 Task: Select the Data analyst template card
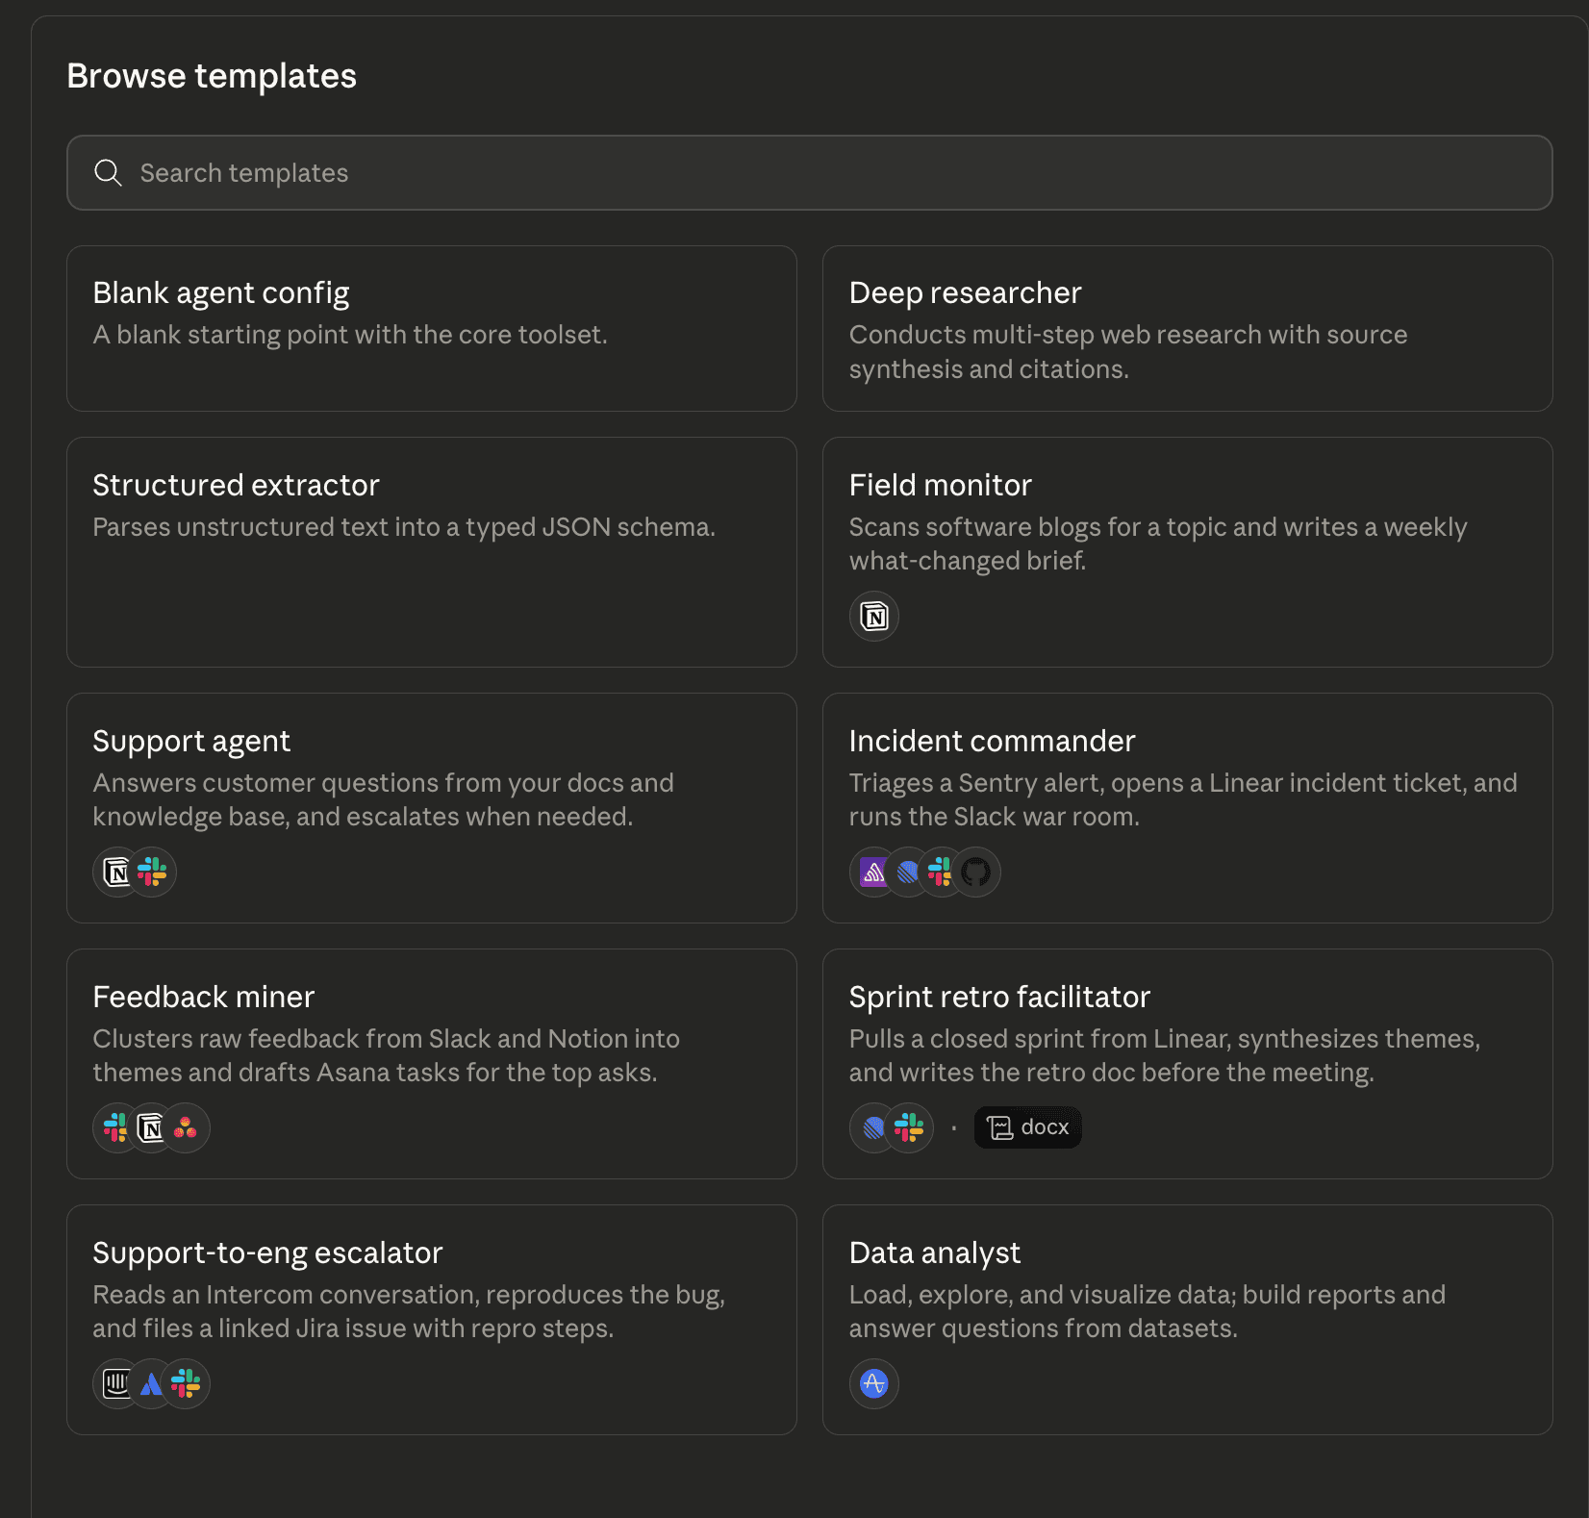click(x=1188, y=1318)
